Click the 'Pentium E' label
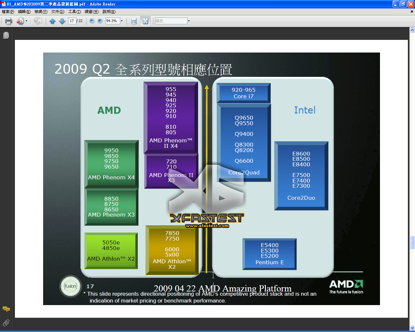 [270, 262]
